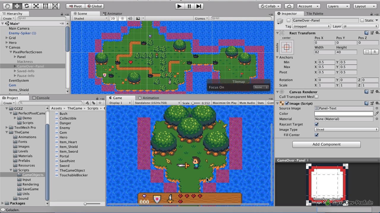Switch to the Console tab

[x=43, y=98]
